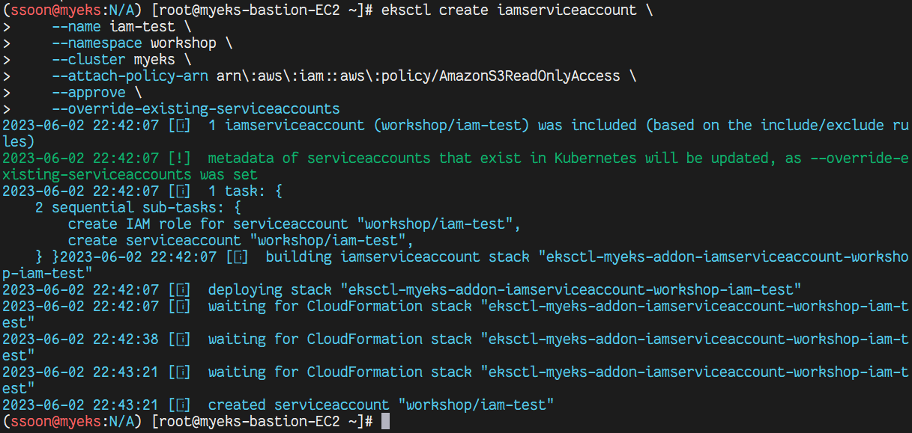Click the '(ssoon@myeks:N/A)' prefix on the top line
Screen dimensions: 912x433
73,10
